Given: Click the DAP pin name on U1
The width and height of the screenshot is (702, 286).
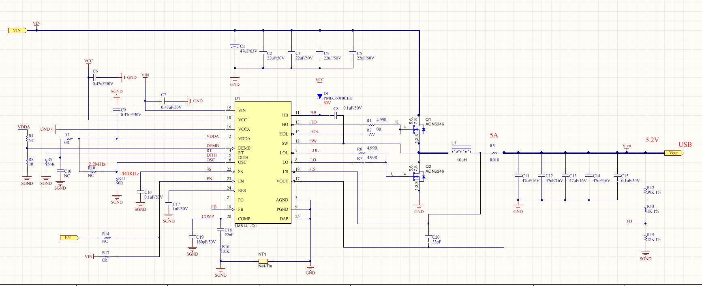Looking at the screenshot, I should click(284, 219).
